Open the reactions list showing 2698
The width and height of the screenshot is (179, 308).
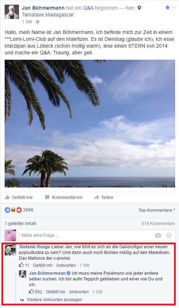tap(19, 210)
